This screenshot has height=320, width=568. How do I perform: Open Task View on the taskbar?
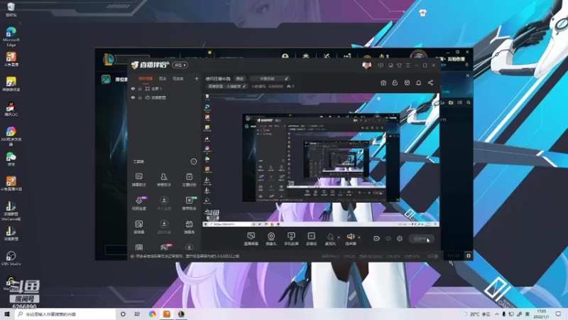[x=137, y=314]
